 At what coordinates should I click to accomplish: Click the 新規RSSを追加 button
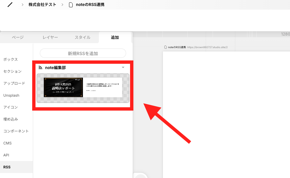pyautogui.click(x=83, y=53)
